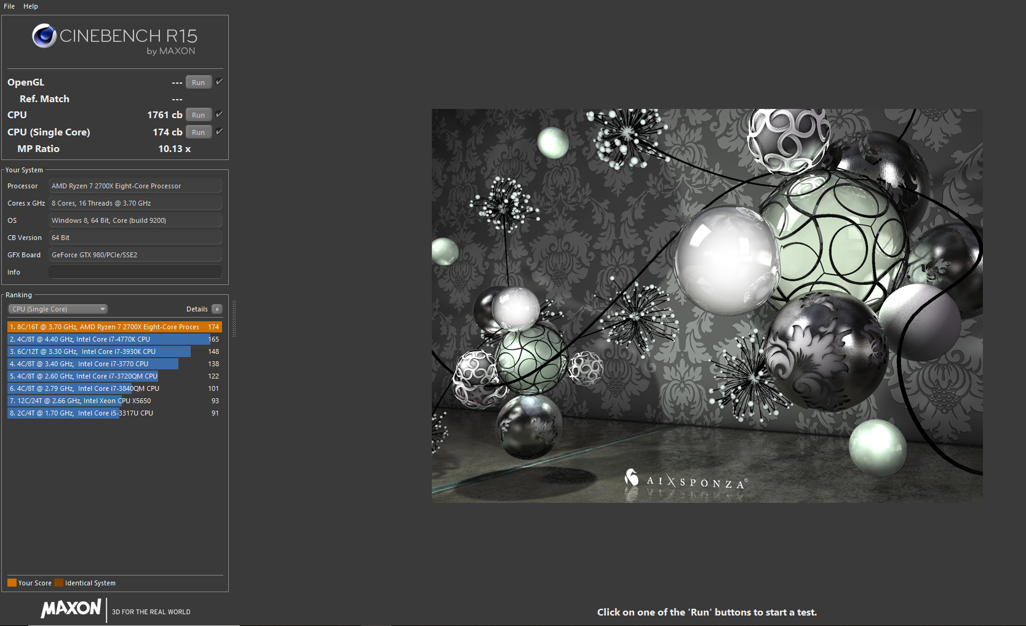This screenshot has width=1026, height=626.
Task: Click the Identical System legend icon
Action: point(58,582)
